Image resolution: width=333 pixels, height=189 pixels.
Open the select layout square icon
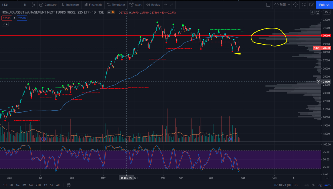(268, 5)
